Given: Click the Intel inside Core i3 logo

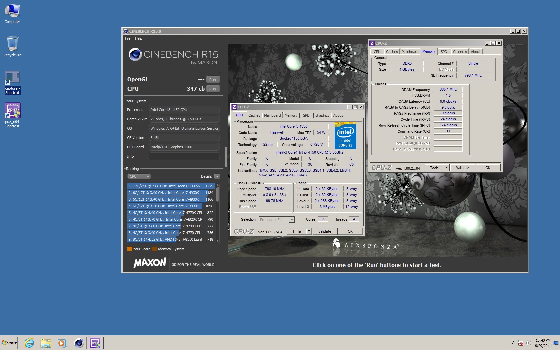Looking at the screenshot, I should click(345, 136).
